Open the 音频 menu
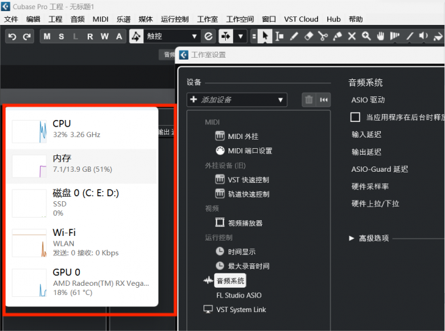This screenshot has height=331, width=445. point(77,19)
